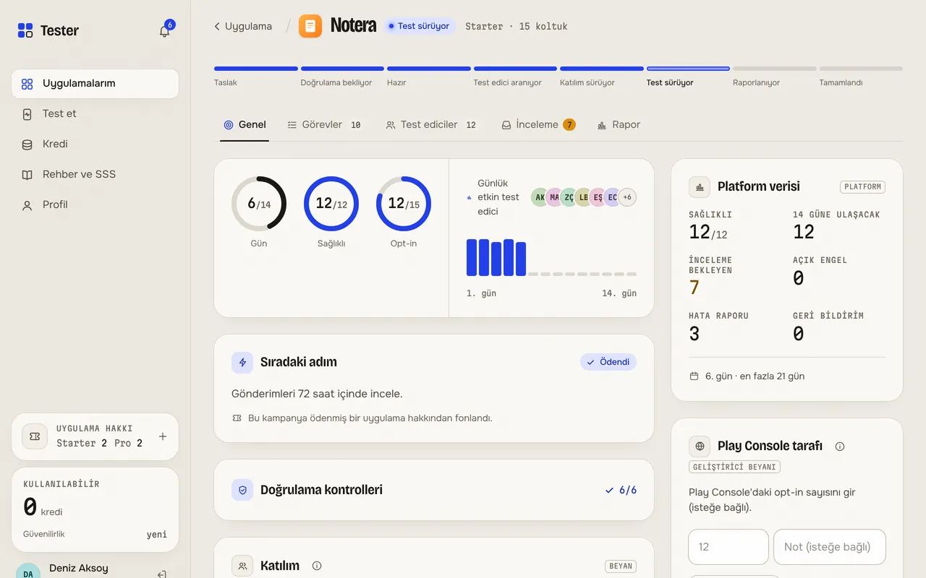Open Kredi in sidebar

[x=95, y=144]
